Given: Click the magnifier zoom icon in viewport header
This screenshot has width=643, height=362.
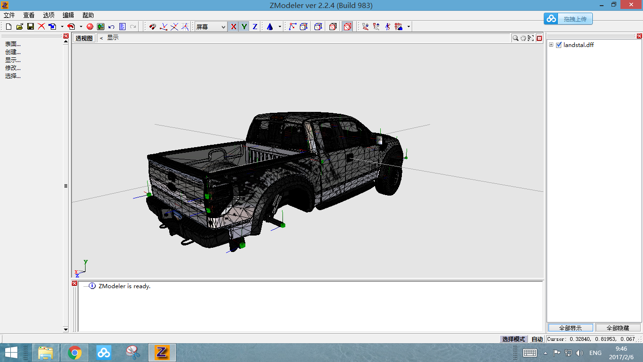Looking at the screenshot, I should [516, 38].
